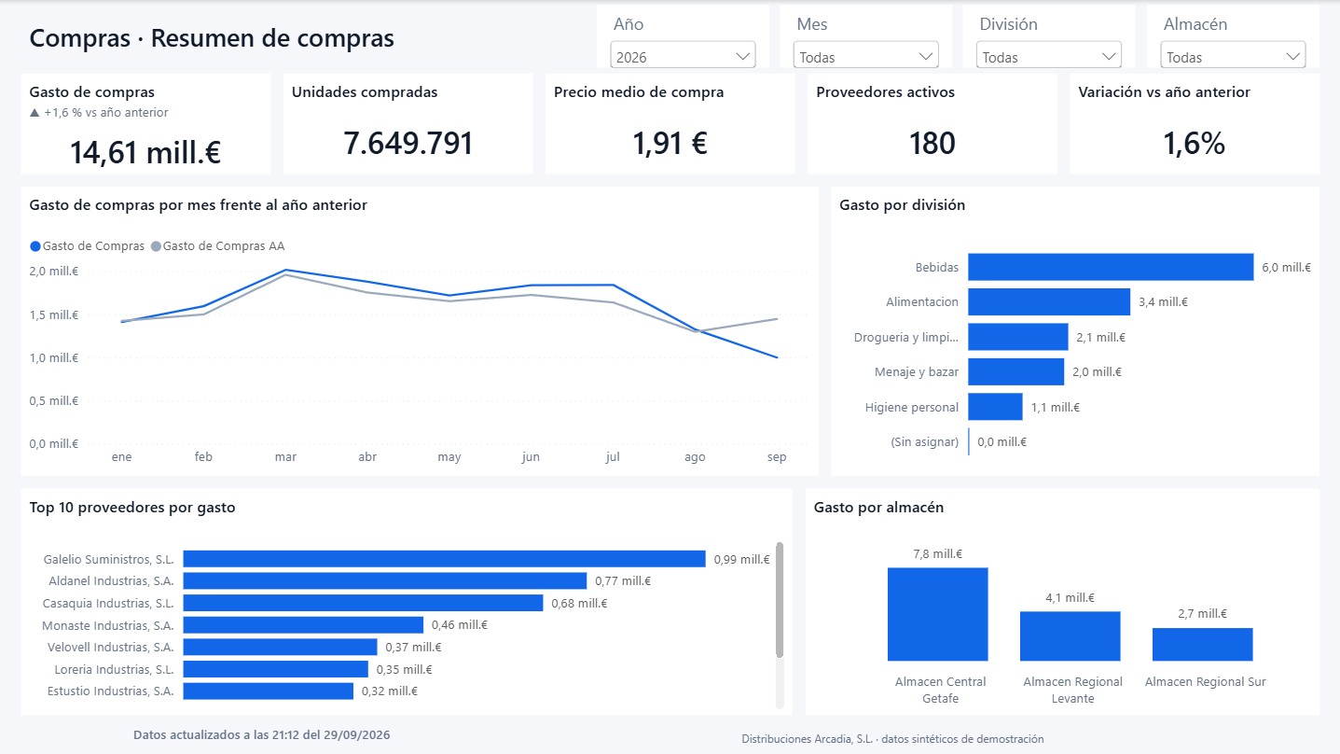
Task: Click the 'Gasto por división' chart title
Action: 902,204
